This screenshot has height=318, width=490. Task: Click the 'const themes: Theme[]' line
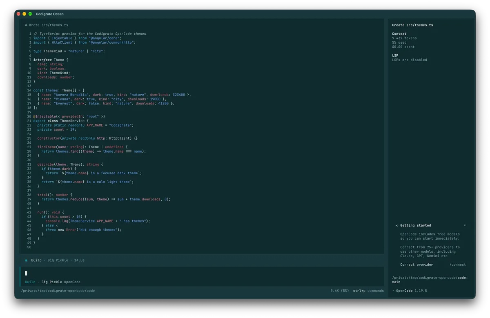(x=59, y=91)
